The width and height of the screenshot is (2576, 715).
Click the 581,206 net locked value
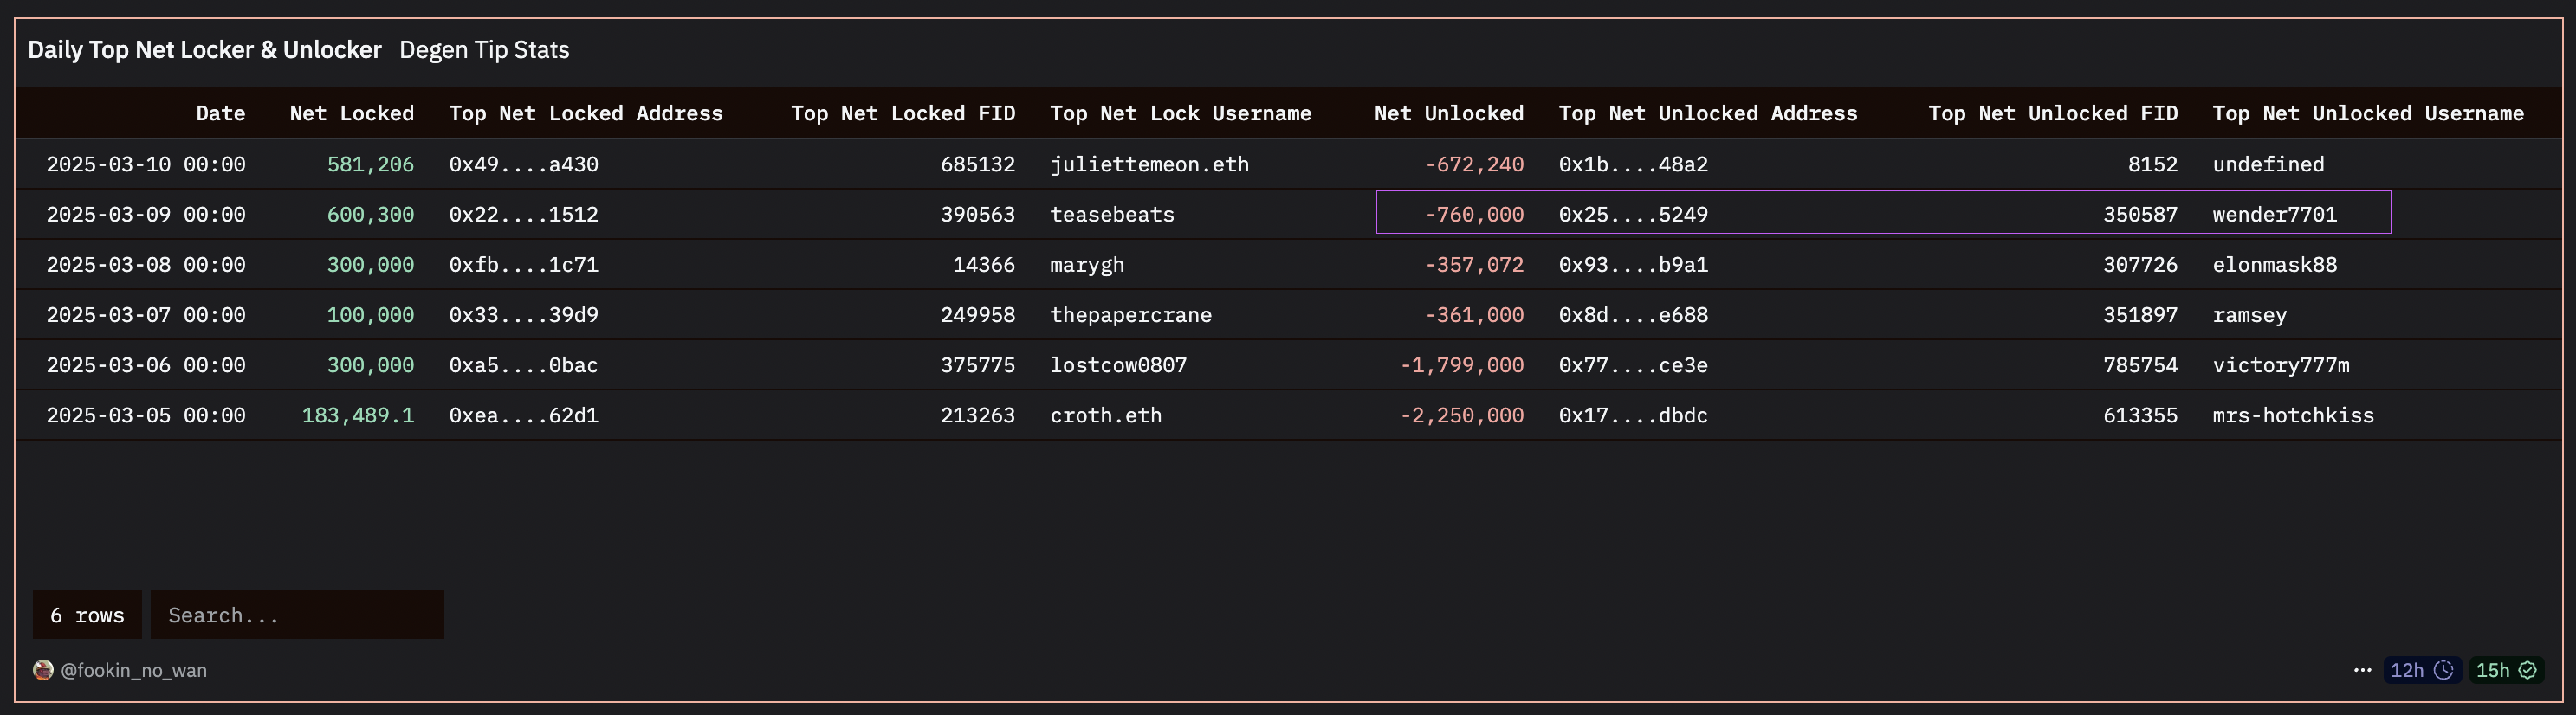tap(370, 164)
